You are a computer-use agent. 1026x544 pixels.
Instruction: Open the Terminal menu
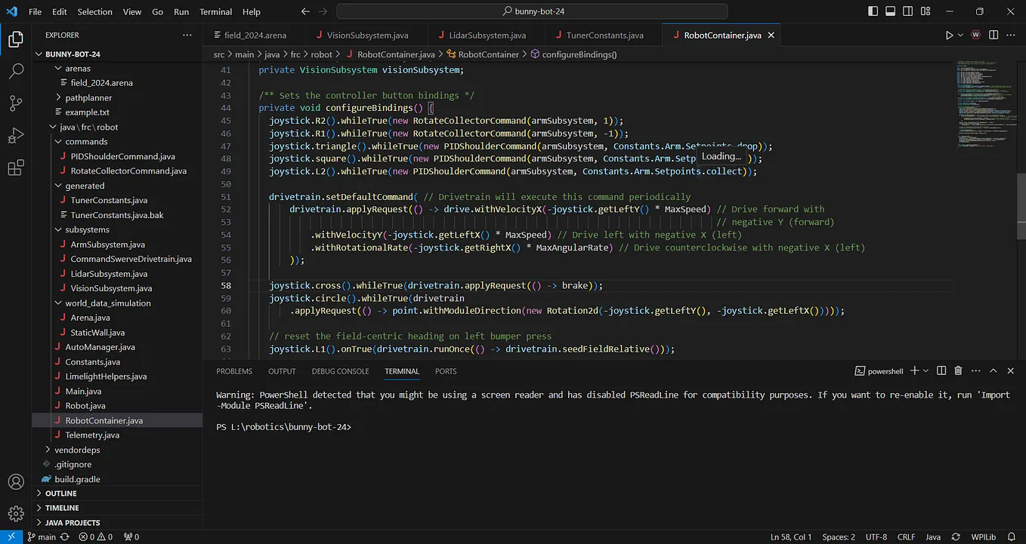tap(215, 11)
